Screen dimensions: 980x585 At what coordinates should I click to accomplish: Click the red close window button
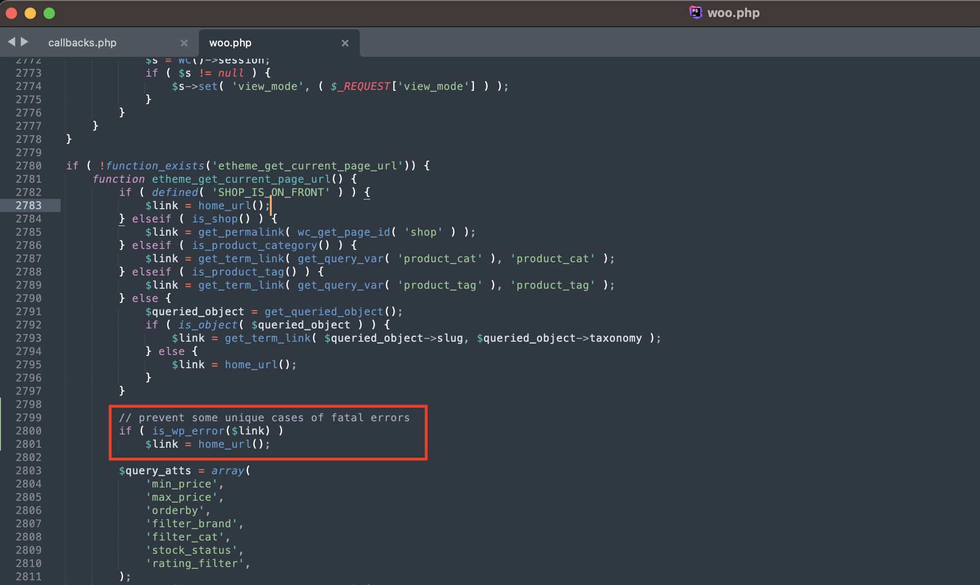(11, 13)
